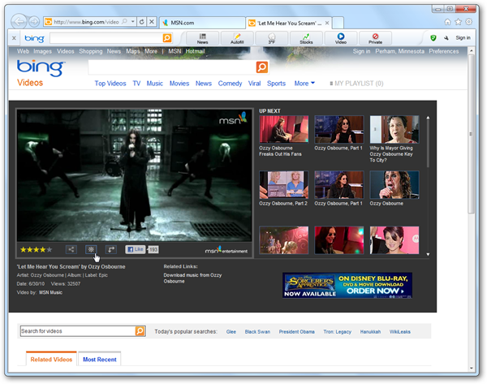Click the Private browsing toolbar icon
487x384 pixels.
[x=375, y=38]
